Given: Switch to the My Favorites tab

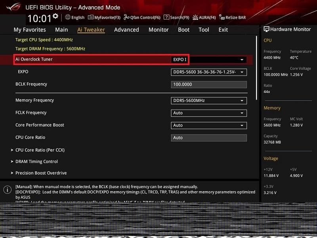Looking at the screenshot, I should point(30,30).
